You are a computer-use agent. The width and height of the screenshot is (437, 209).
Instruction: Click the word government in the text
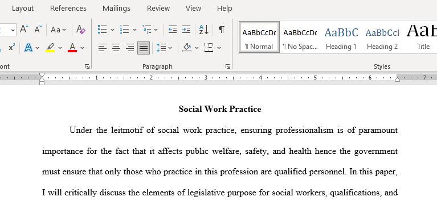pyautogui.click(x=375, y=152)
